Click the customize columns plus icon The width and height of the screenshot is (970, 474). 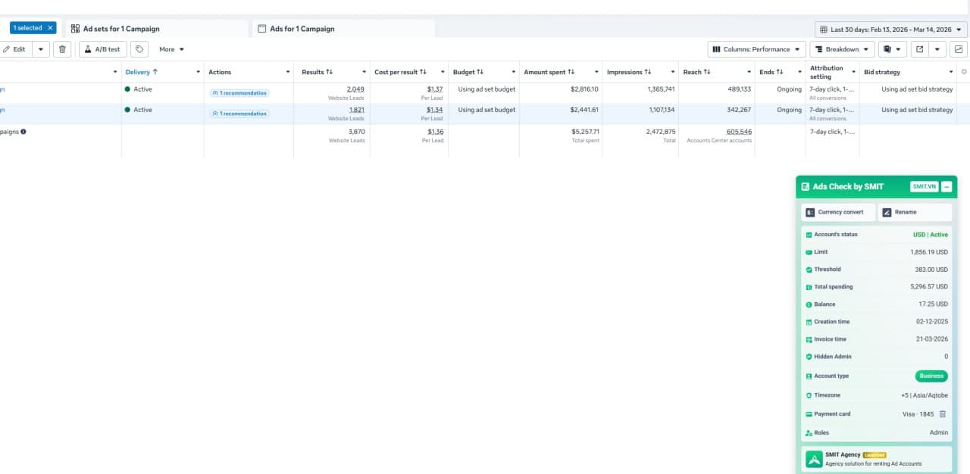pos(964,72)
